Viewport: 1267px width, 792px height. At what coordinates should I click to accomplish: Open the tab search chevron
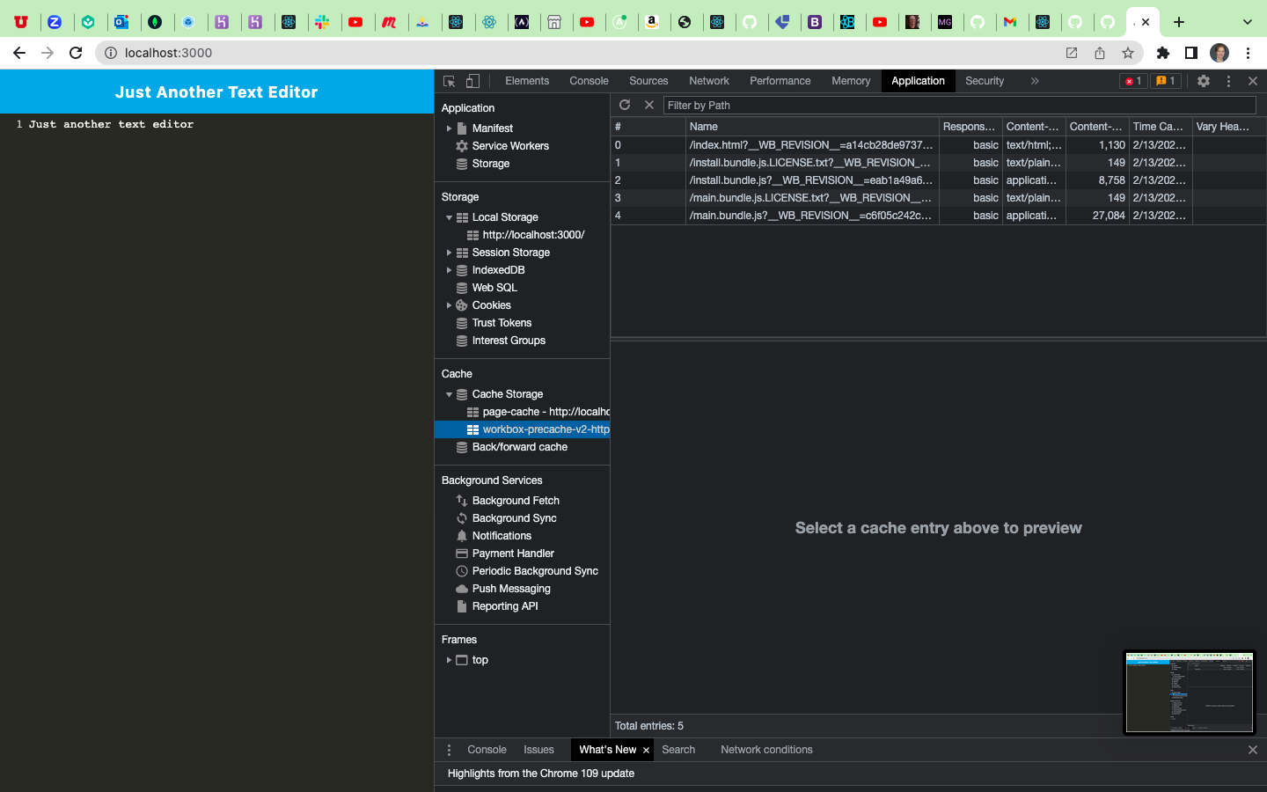[x=1247, y=22]
